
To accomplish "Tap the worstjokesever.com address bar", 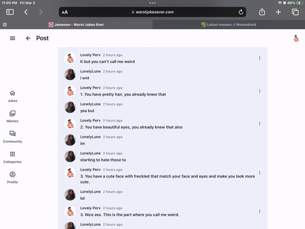I will 152,12.
